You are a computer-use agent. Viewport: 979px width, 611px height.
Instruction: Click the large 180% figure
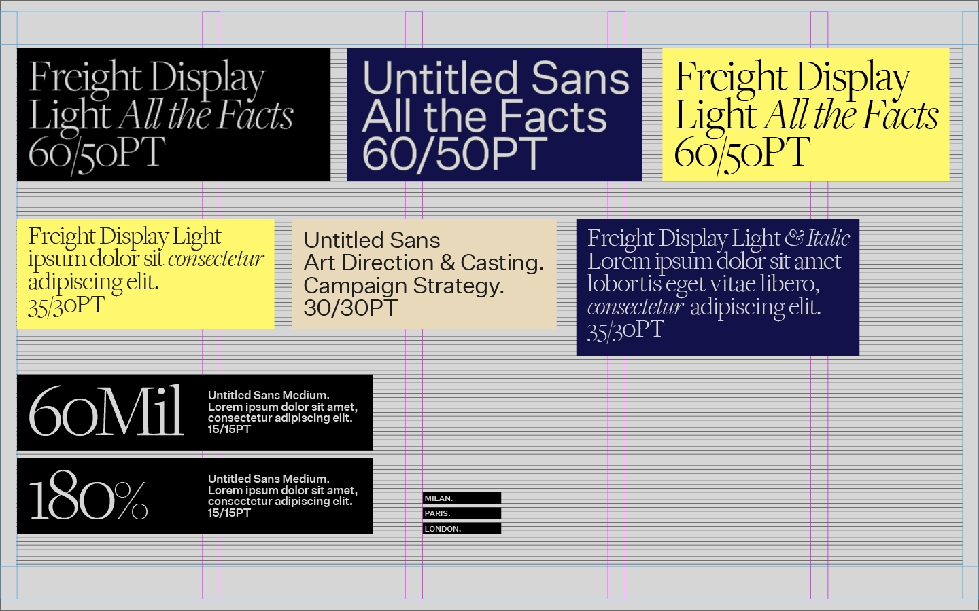(x=88, y=496)
